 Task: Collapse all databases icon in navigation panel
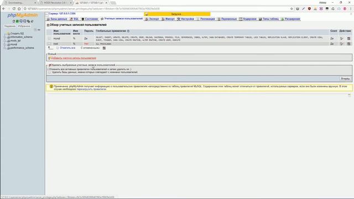(x=35, y=29)
